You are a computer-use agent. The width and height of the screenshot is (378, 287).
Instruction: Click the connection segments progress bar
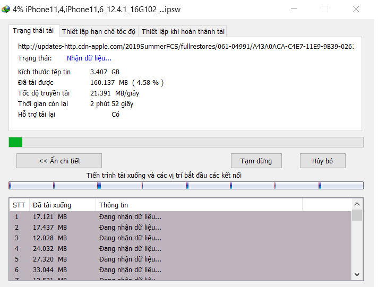pyautogui.click(x=186, y=186)
